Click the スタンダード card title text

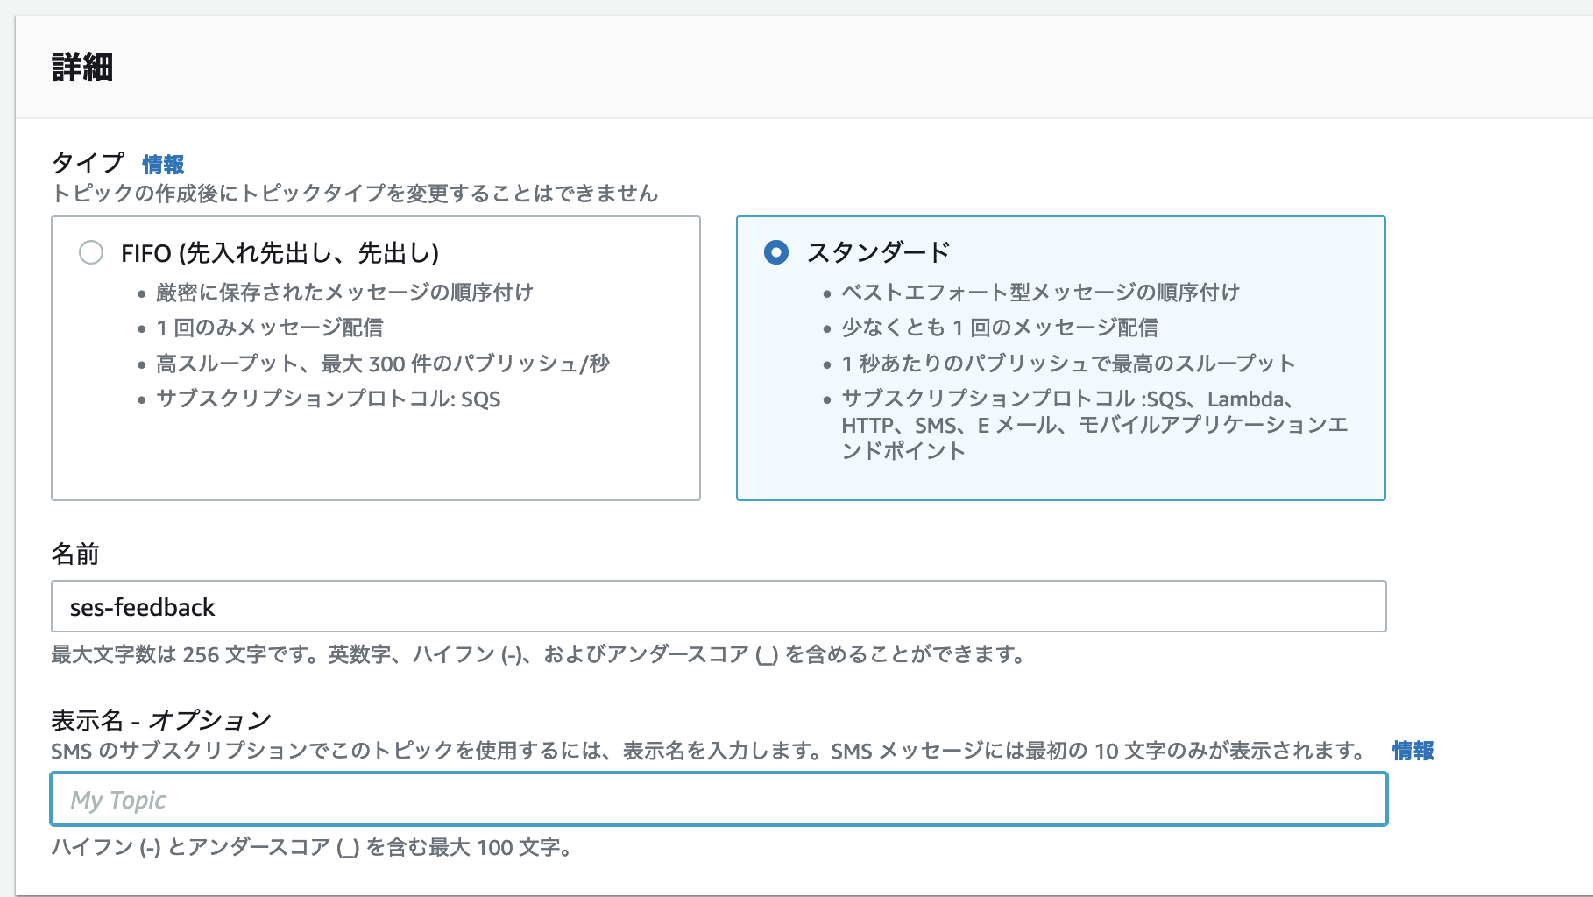pyautogui.click(x=880, y=251)
